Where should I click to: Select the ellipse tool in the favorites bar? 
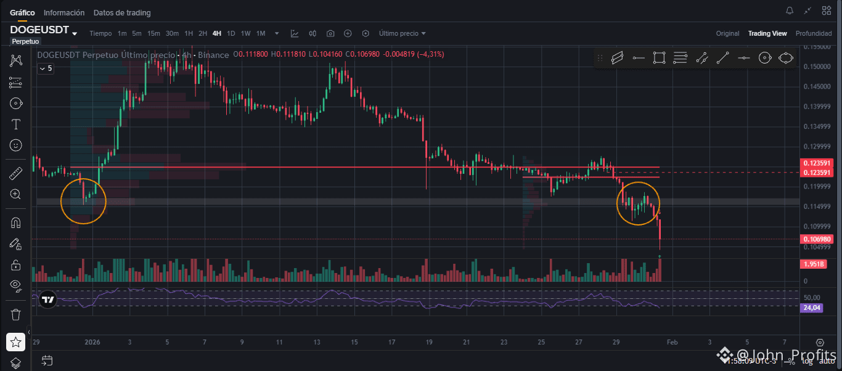pyautogui.click(x=785, y=58)
